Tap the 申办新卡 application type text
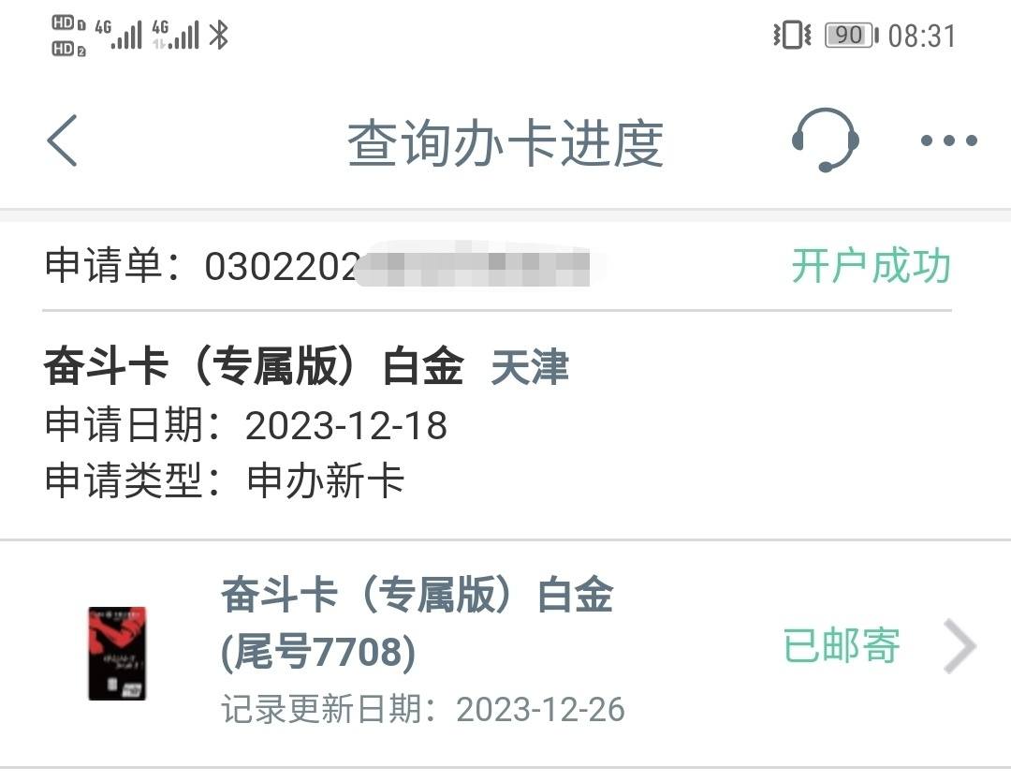Screen dimensions: 1011x782 [x=326, y=481]
